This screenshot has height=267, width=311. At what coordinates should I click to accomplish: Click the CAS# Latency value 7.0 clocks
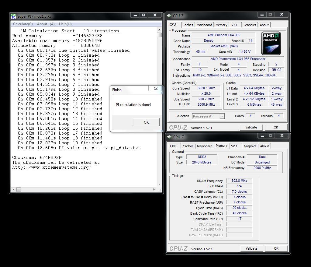pyautogui.click(x=239, y=191)
